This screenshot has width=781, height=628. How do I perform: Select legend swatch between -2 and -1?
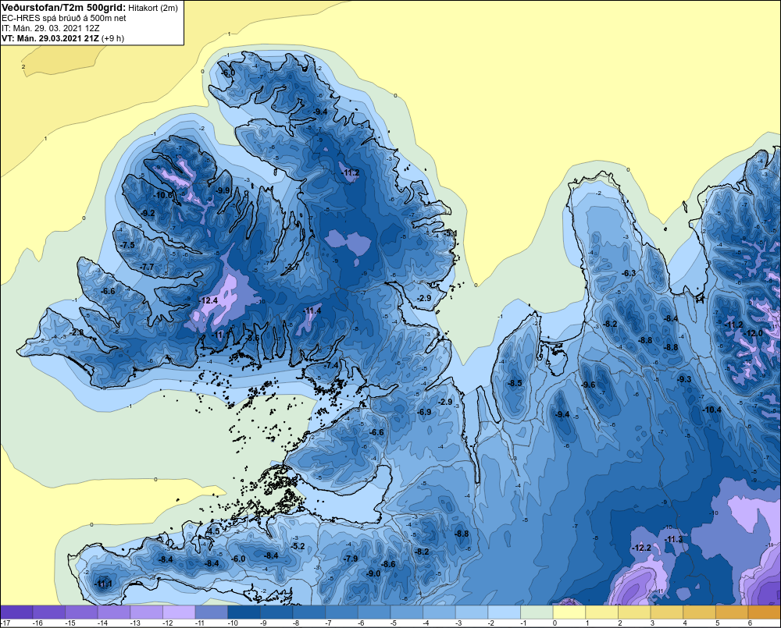point(504,612)
